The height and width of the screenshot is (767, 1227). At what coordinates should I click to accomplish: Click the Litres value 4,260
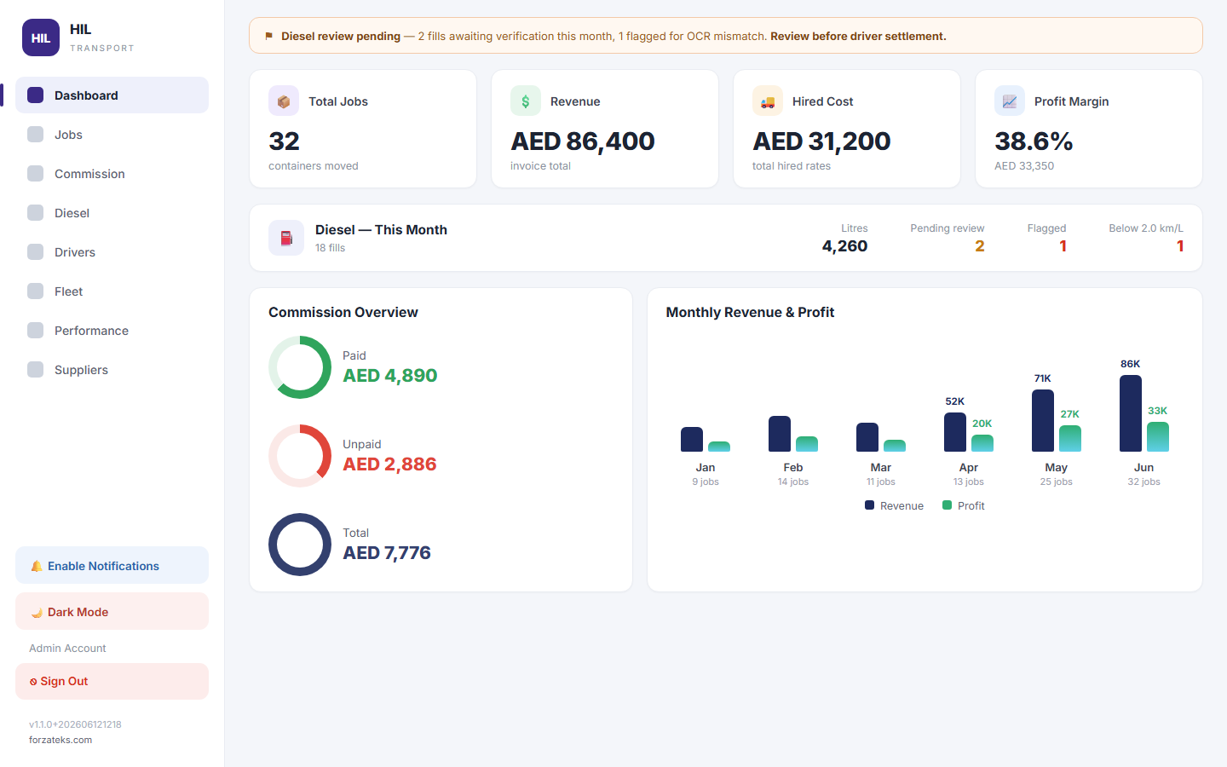click(x=844, y=246)
